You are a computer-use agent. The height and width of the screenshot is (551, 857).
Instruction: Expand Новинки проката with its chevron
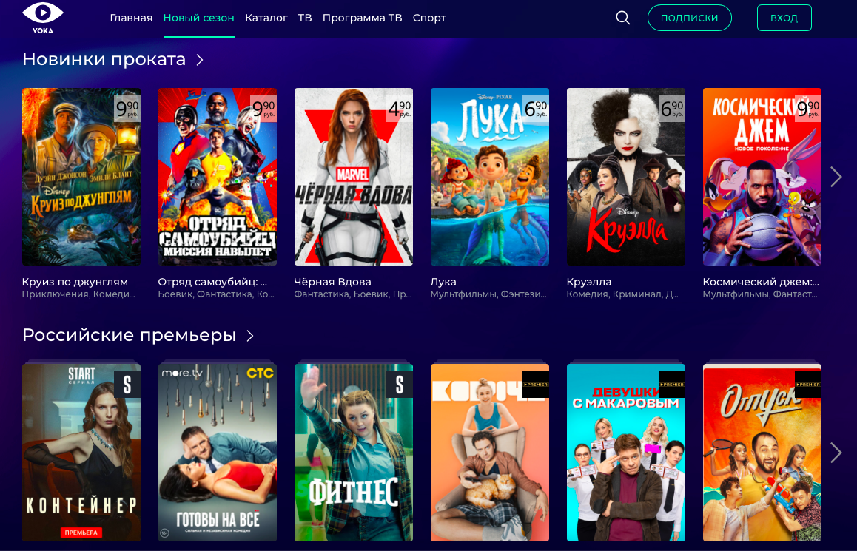pyautogui.click(x=200, y=59)
